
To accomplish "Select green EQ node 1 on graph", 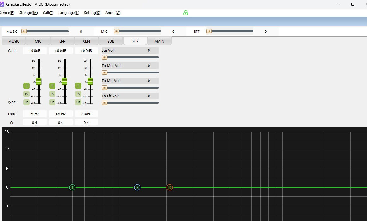I will (72, 188).
